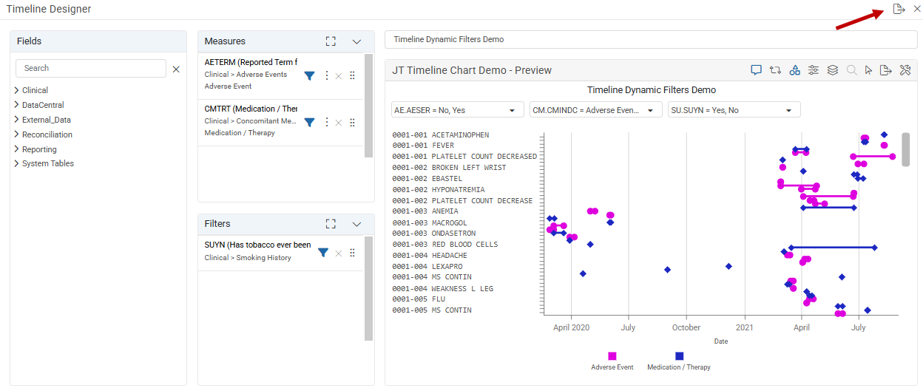This screenshot has width=923, height=388.
Task: Click the 0001-005 MS CONTIN row label
Action: coord(432,310)
